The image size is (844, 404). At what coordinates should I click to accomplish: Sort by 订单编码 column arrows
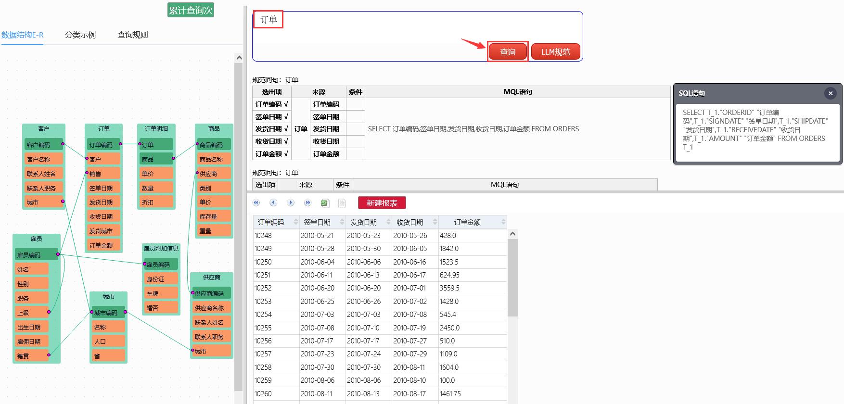click(295, 222)
